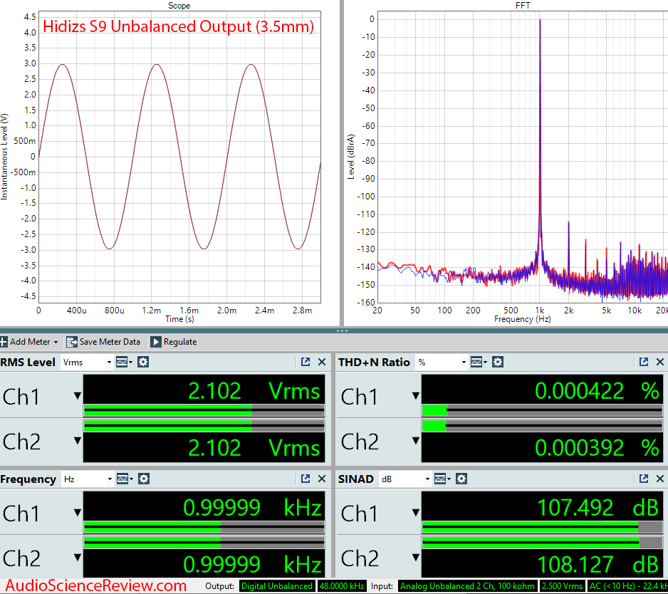This screenshot has height=594, width=668.
Task: Click SINAD Ch1 107.492 dB reading
Action: 598,508
